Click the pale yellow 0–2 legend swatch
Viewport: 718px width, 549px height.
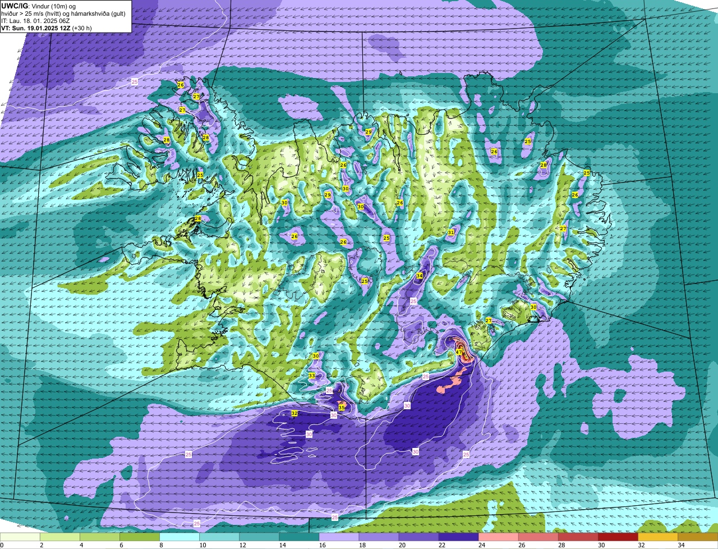tap(21, 537)
